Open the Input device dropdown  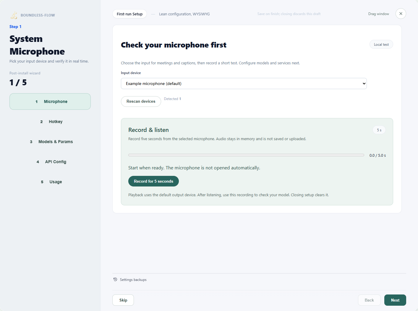click(x=244, y=84)
